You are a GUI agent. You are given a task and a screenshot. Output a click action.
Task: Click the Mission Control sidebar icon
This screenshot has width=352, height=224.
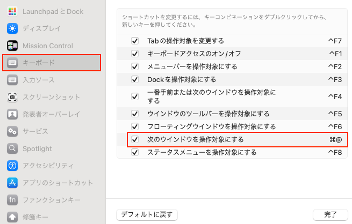[13, 46]
